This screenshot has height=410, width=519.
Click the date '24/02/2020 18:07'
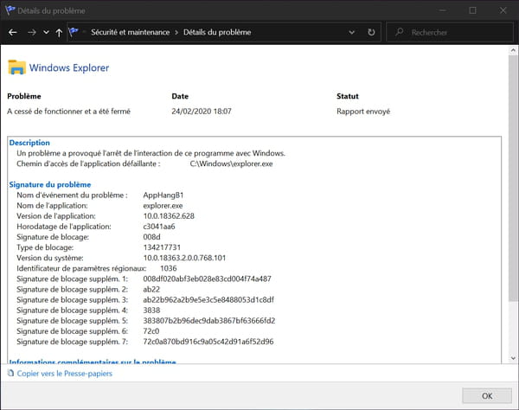[202, 112]
